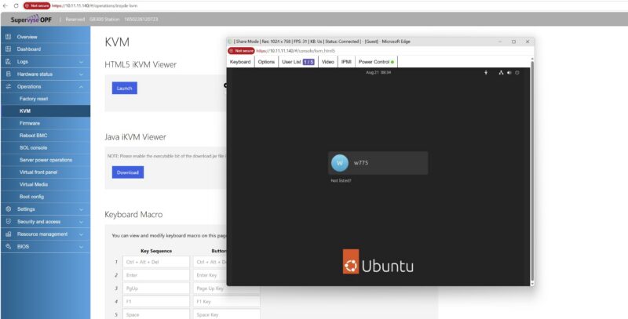Collapse the Operations section chevron
This screenshot has width=628, height=319.
pos(82,87)
